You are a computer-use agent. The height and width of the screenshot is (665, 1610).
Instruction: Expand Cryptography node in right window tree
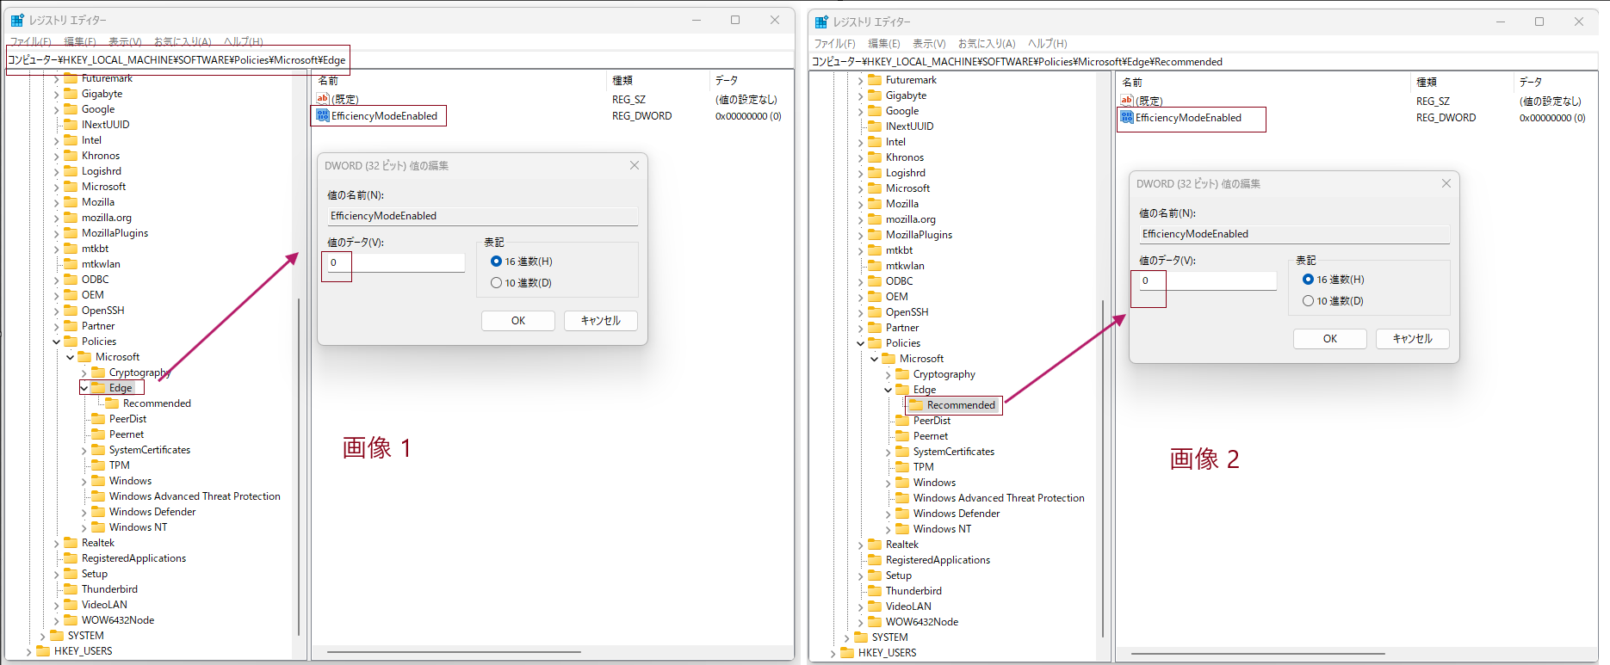[x=889, y=374]
